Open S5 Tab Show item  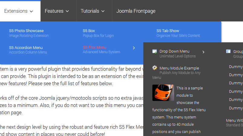click(x=168, y=31)
